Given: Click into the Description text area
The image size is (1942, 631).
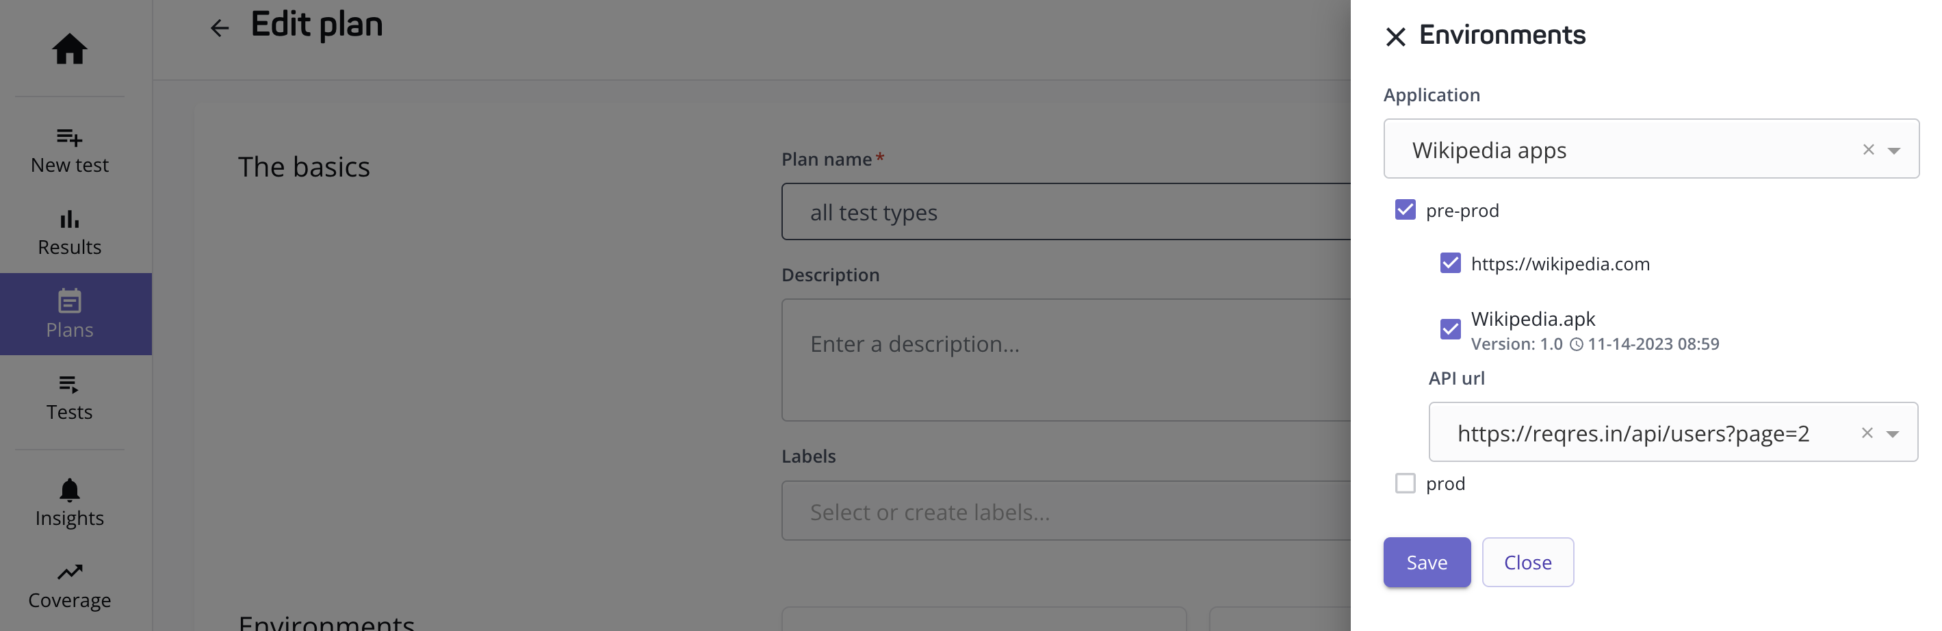Looking at the screenshot, I should click(x=1065, y=361).
